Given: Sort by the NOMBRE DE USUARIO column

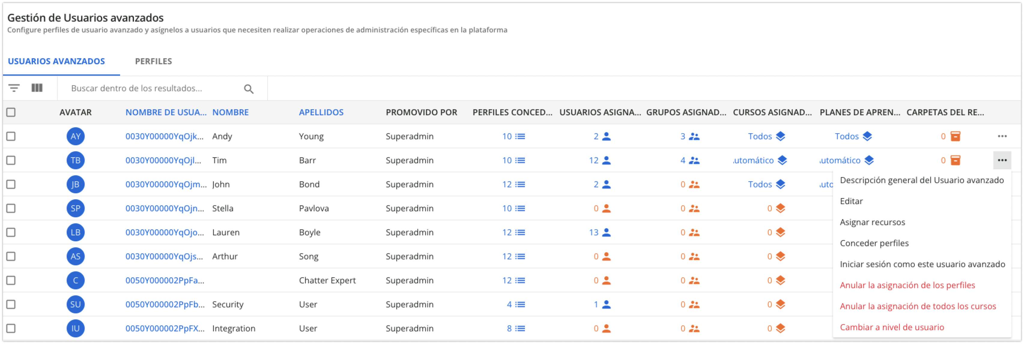Looking at the screenshot, I should click(x=166, y=112).
